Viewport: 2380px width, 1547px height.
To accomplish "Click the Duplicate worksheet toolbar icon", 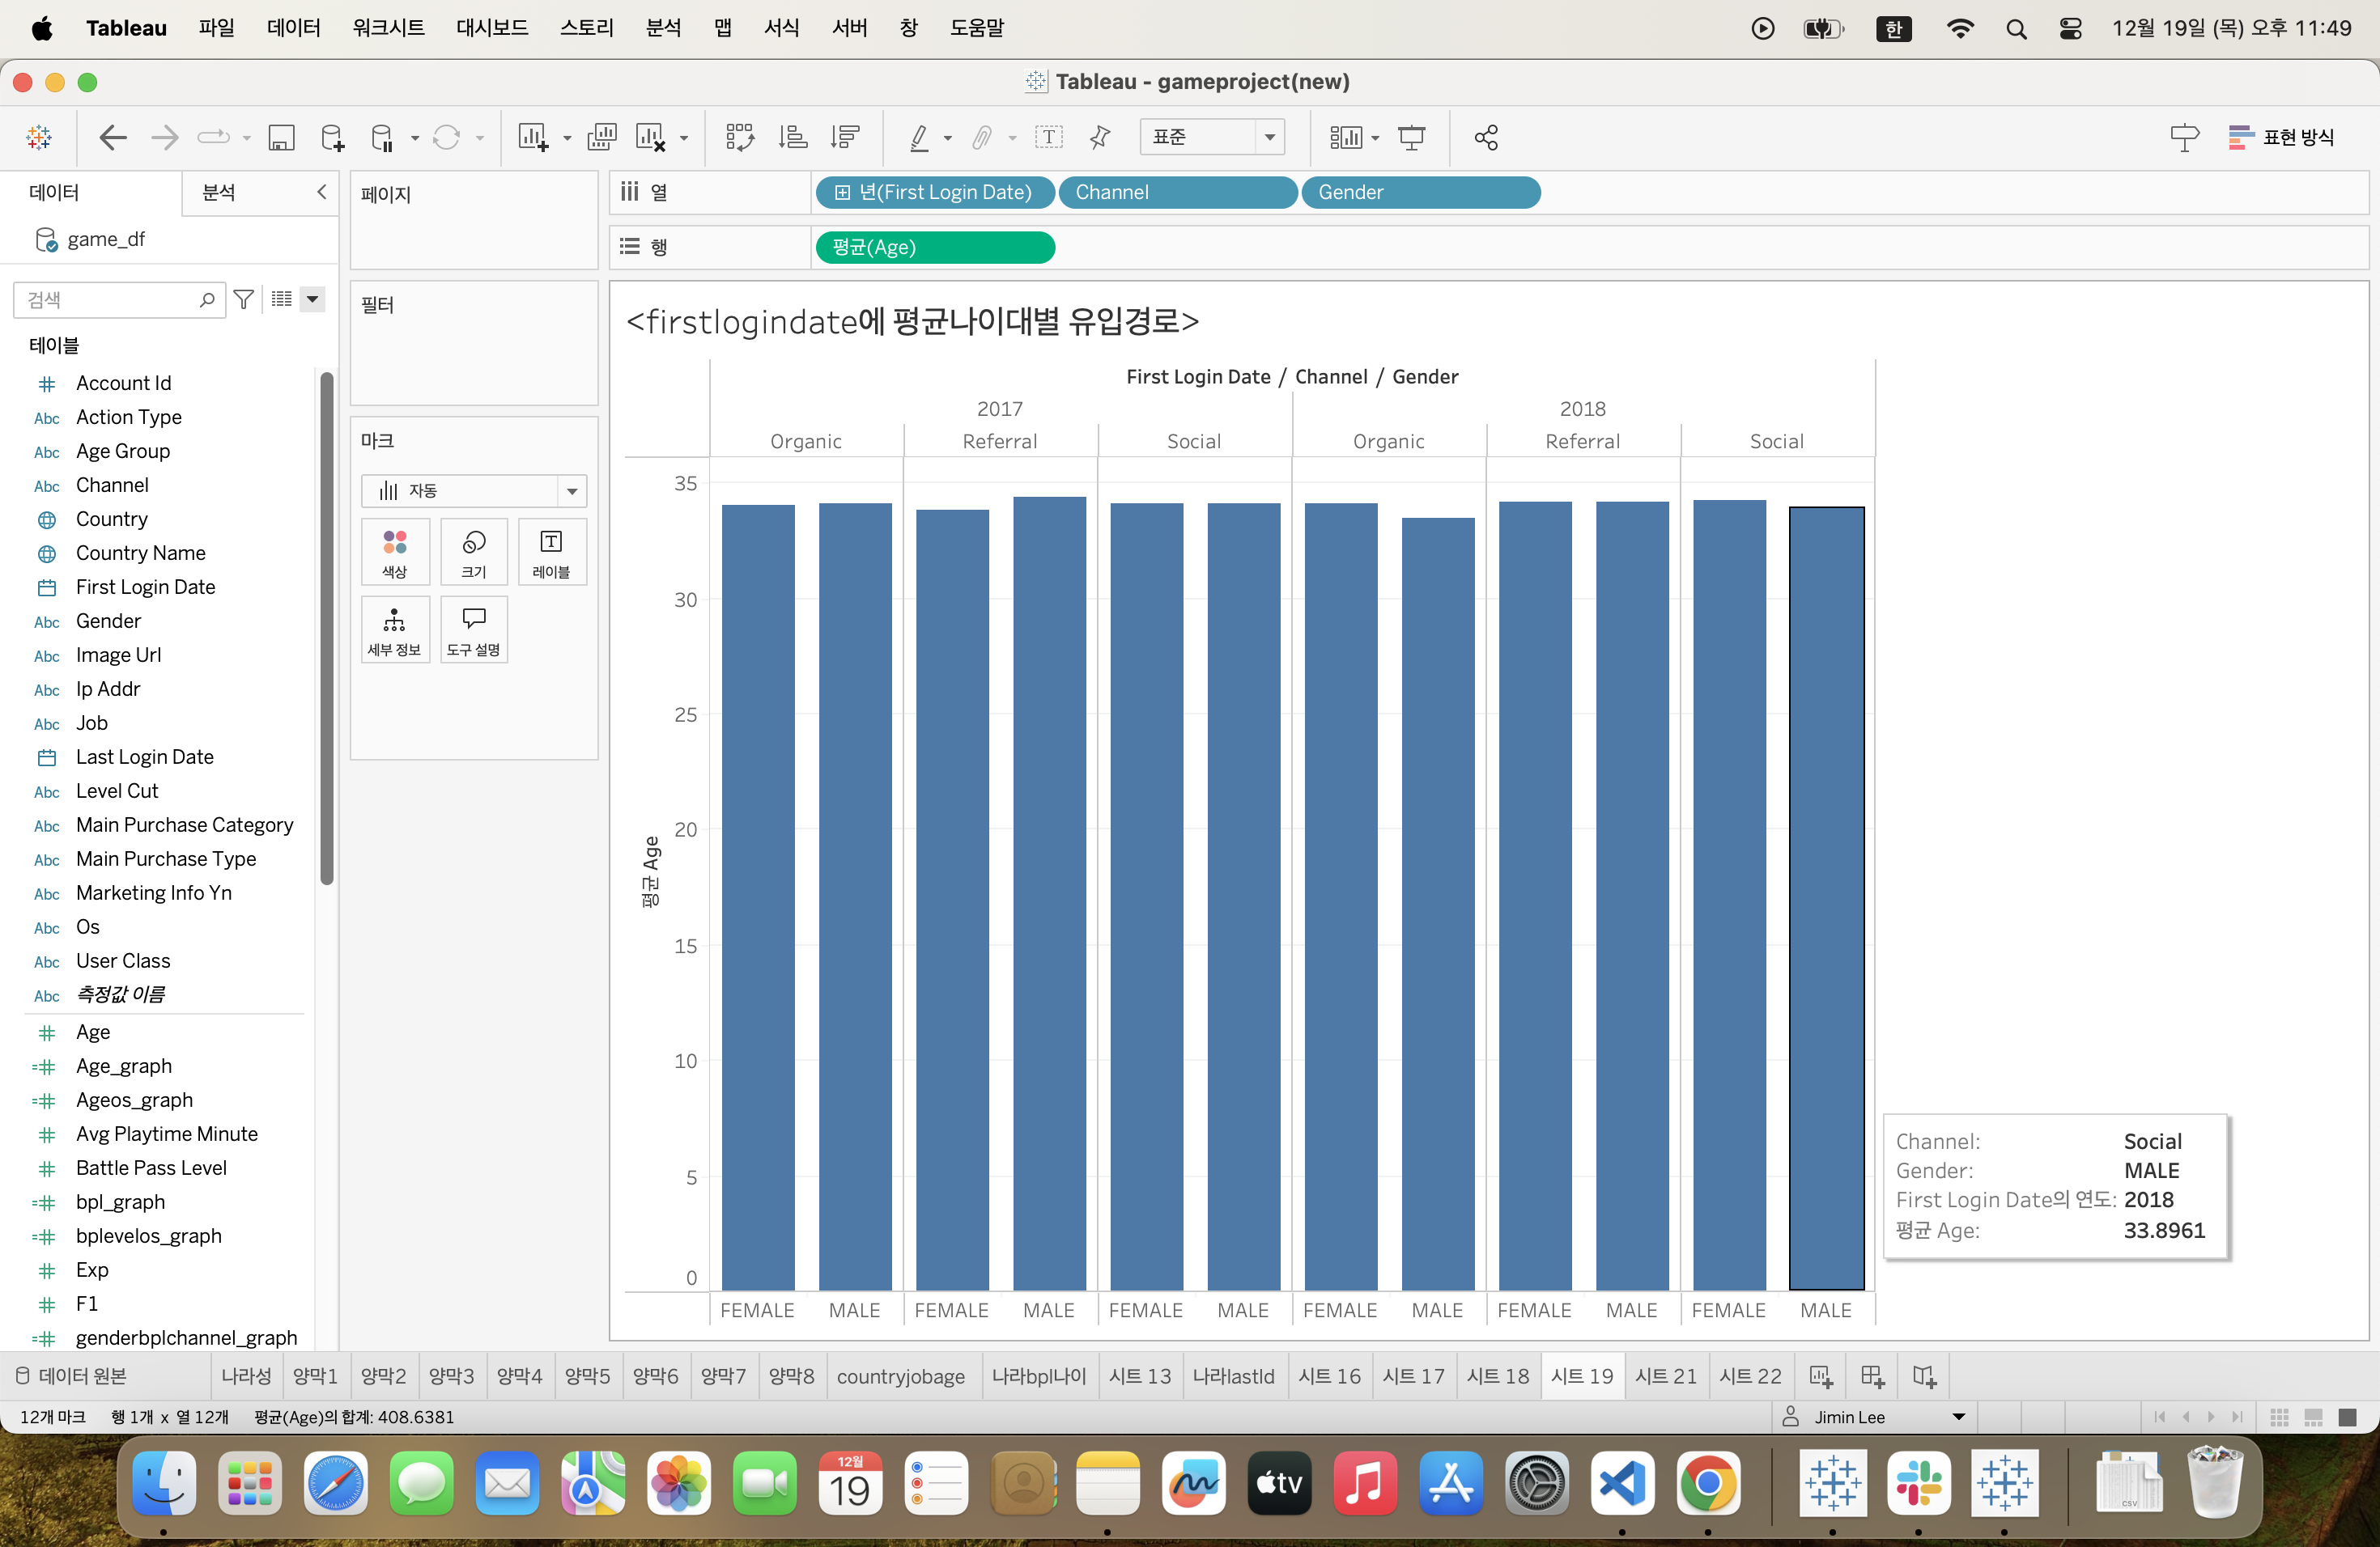I will coord(601,137).
